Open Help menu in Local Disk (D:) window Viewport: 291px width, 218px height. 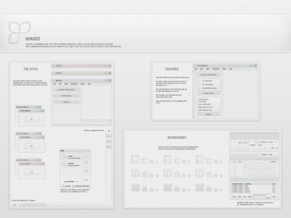point(231,69)
